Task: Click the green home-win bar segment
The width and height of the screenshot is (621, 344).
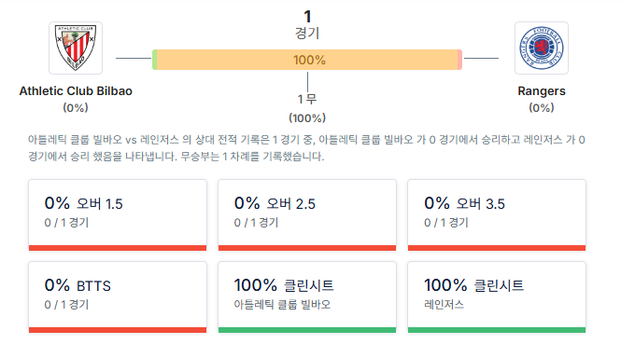Action: [155, 60]
